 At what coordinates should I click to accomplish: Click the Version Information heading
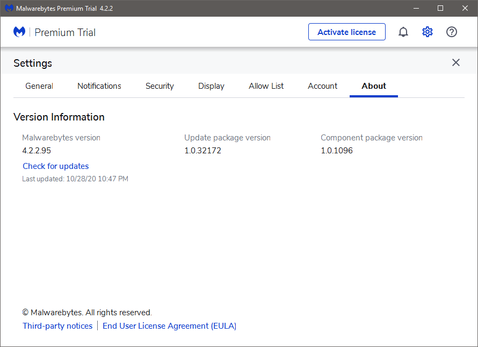(x=59, y=117)
